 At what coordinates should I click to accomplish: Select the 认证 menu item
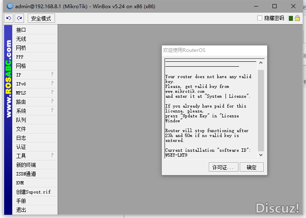(35, 147)
